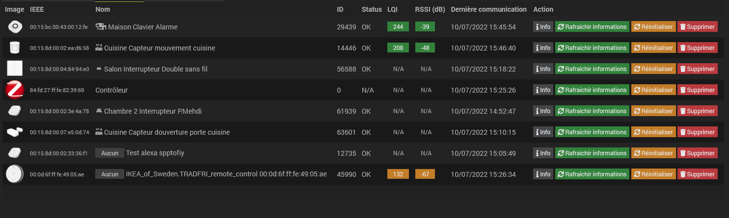The height and width of the screenshot is (218, 729).
Task: Reset the Salon Interrupteur Double device
Action: click(x=653, y=69)
